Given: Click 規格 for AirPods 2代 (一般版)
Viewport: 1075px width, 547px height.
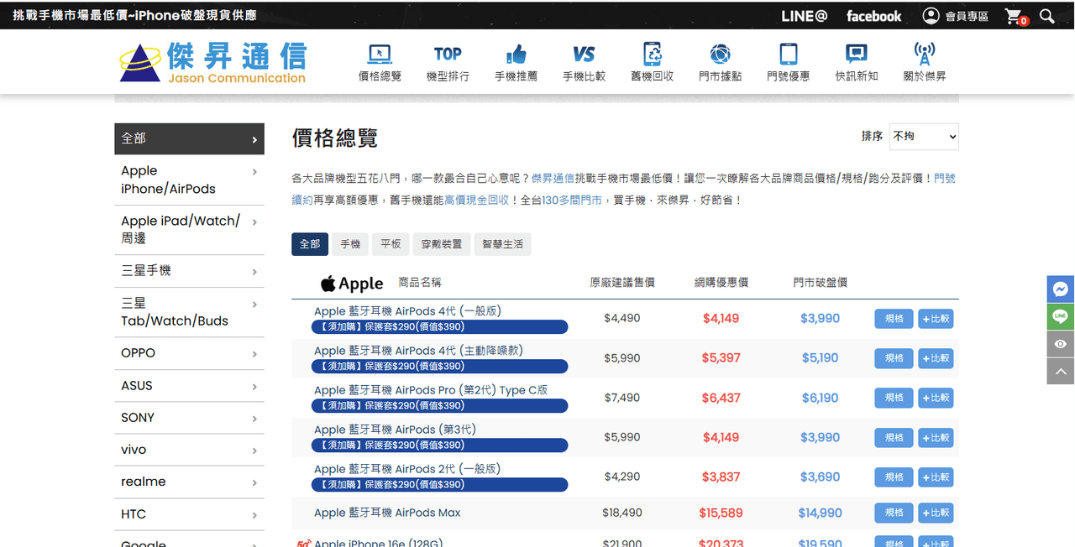Looking at the screenshot, I should [x=894, y=477].
